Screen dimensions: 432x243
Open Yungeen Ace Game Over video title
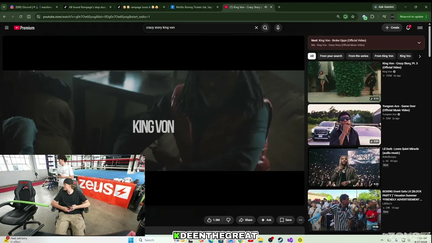399,108
